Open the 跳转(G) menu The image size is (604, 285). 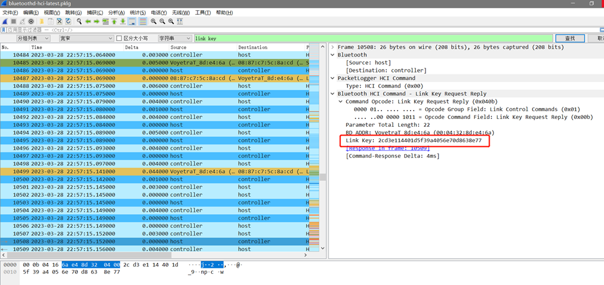73,12
